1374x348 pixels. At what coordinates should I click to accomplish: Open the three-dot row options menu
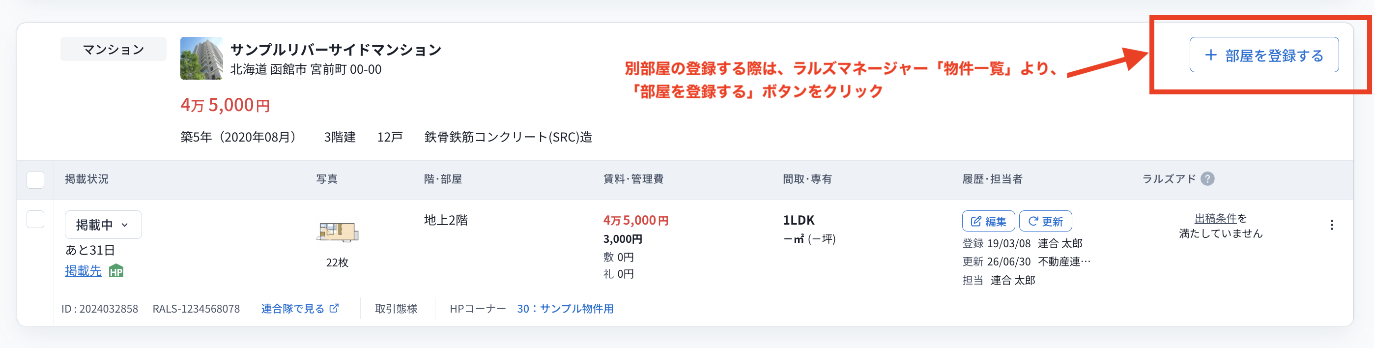(x=1332, y=225)
